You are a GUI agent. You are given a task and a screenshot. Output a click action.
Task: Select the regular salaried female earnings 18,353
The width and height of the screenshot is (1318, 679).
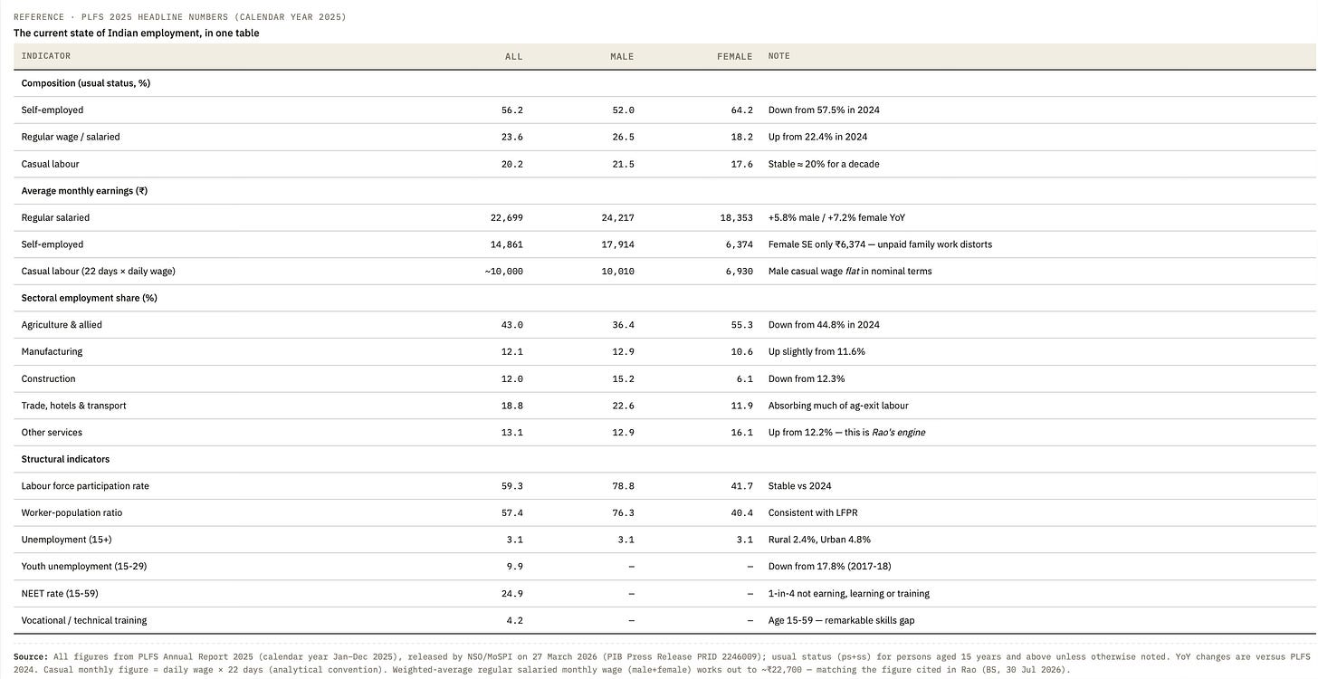pos(737,218)
